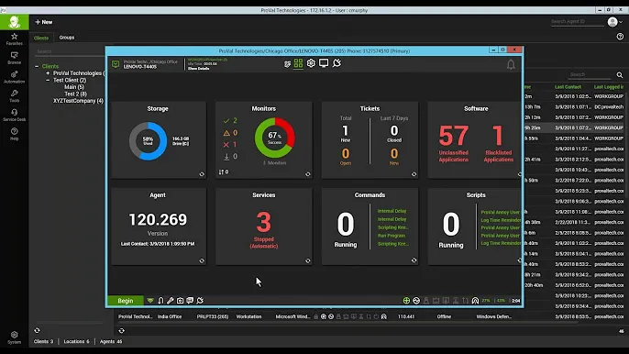Click the green Begin button
Viewport: 629px width, 354px height.
(125, 300)
